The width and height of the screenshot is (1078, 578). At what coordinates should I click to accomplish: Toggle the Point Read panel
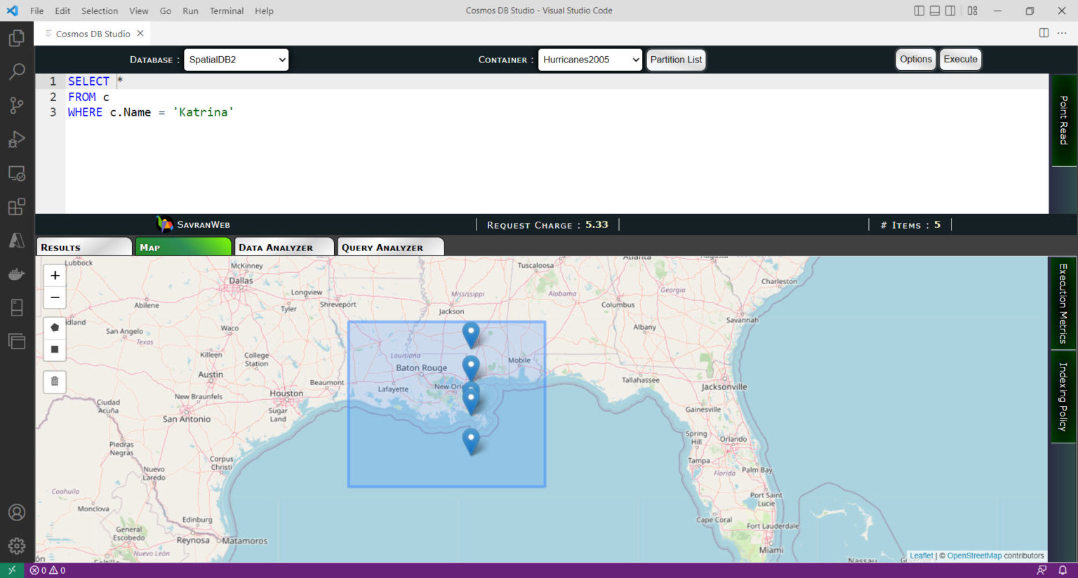click(1063, 120)
